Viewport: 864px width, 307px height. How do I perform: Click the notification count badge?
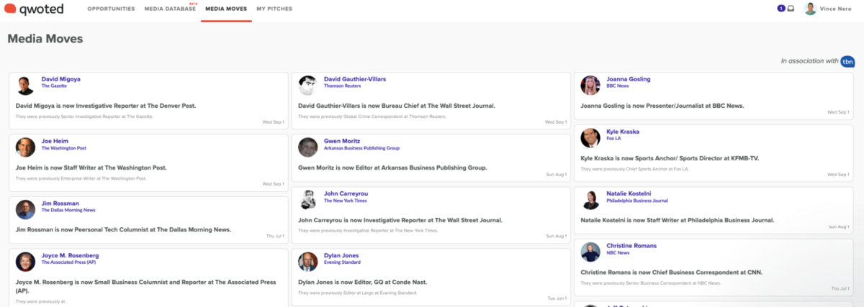pos(781,9)
